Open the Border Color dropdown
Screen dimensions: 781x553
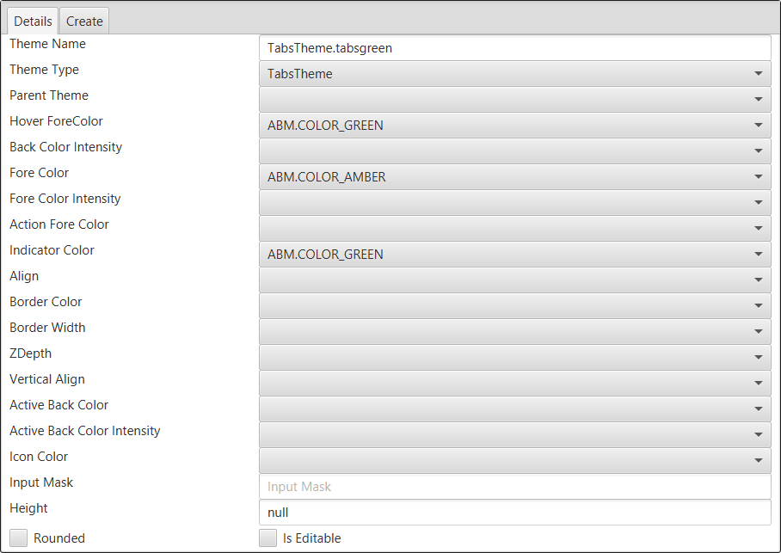[514, 306]
